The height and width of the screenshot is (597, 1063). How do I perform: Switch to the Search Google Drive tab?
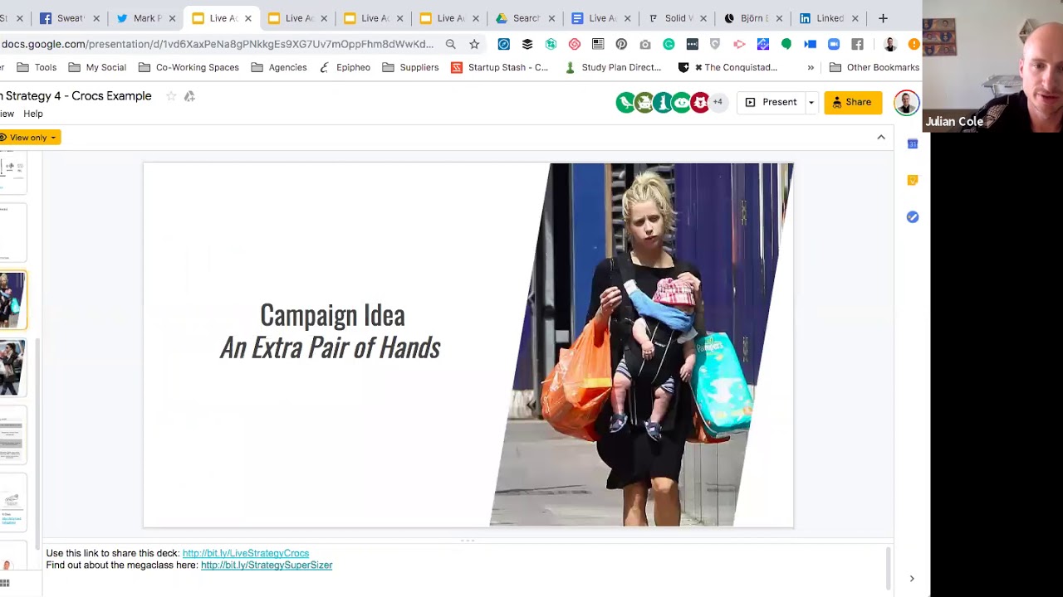point(526,18)
